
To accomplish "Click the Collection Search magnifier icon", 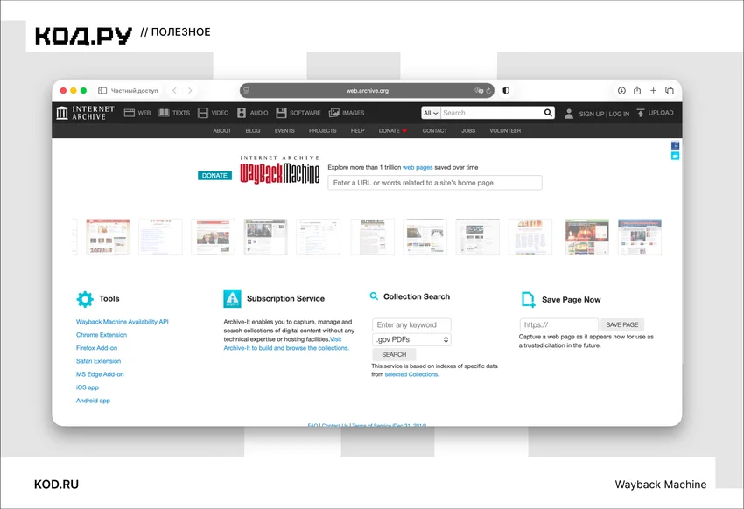I will (374, 296).
